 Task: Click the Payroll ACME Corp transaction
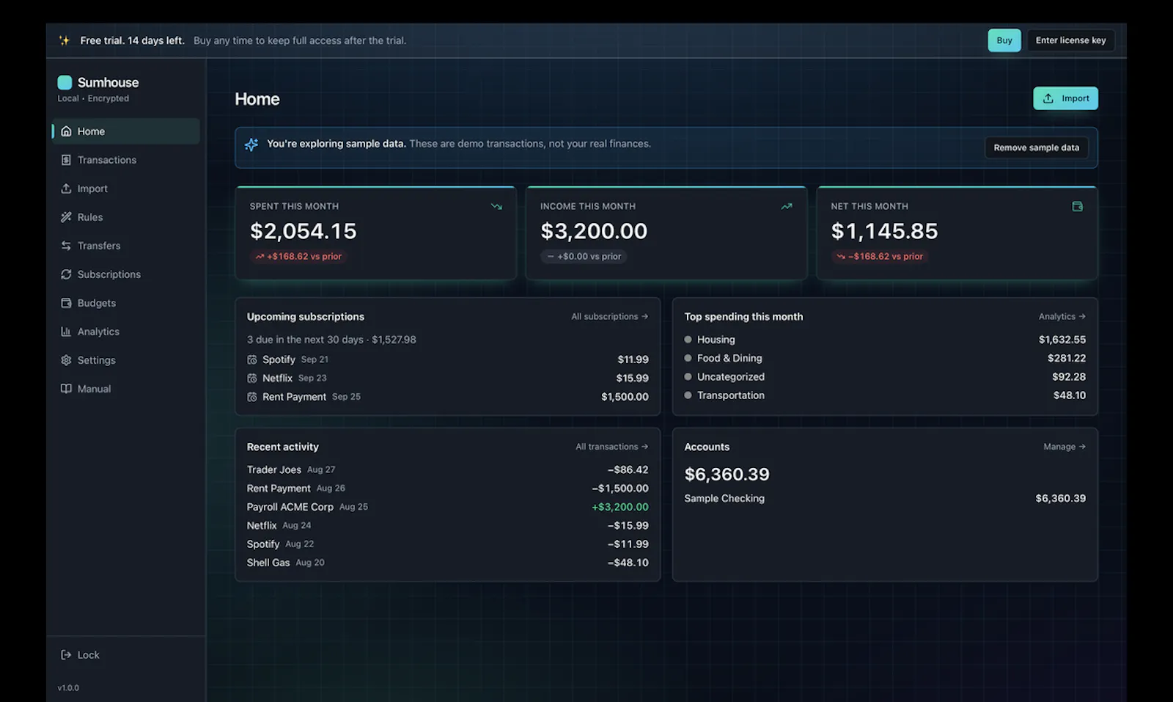[447, 507]
